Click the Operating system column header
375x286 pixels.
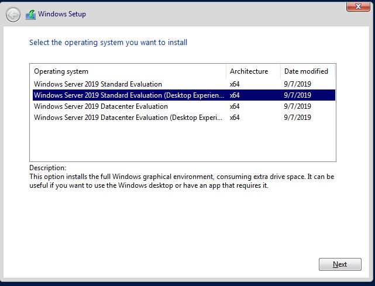128,71
